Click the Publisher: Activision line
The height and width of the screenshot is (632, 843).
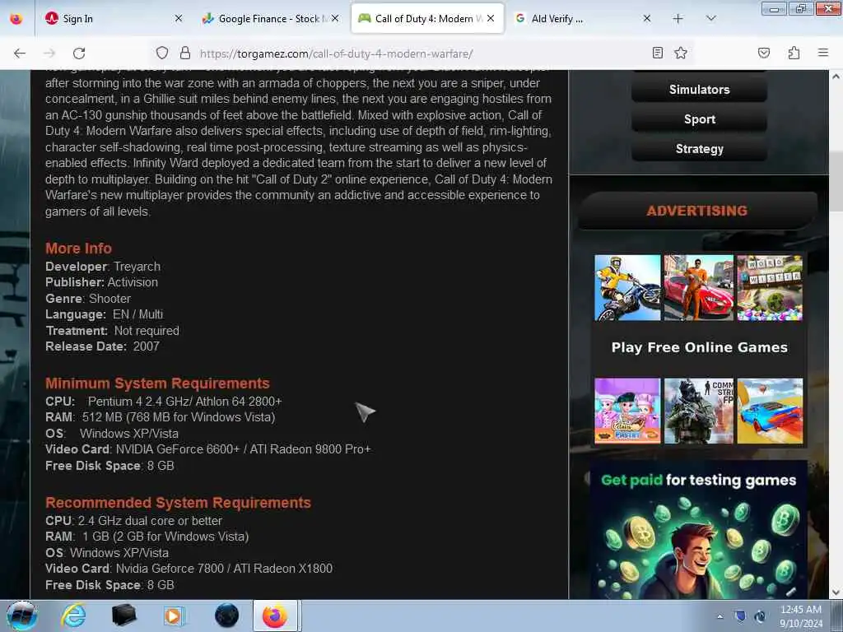point(101,282)
